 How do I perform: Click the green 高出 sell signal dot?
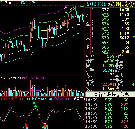[x=35, y=106]
